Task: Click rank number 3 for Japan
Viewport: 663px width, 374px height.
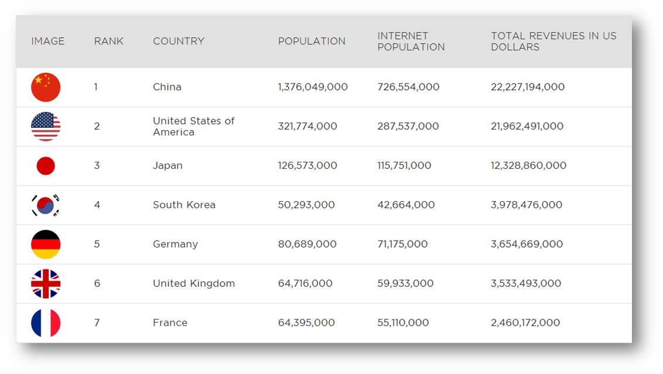Action: click(97, 166)
